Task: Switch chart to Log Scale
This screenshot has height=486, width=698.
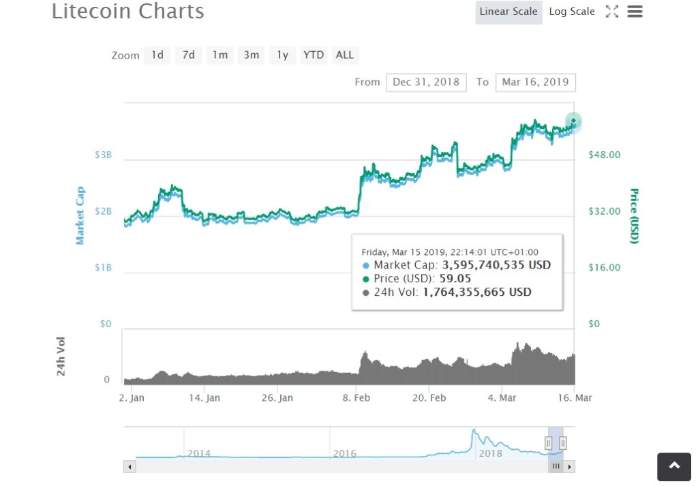Action: tap(571, 11)
